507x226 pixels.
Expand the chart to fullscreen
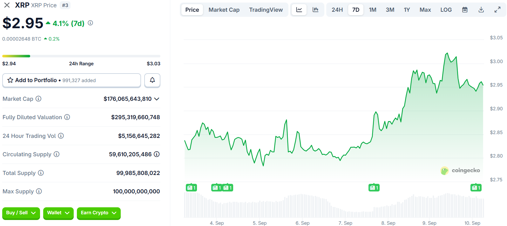[497, 10]
